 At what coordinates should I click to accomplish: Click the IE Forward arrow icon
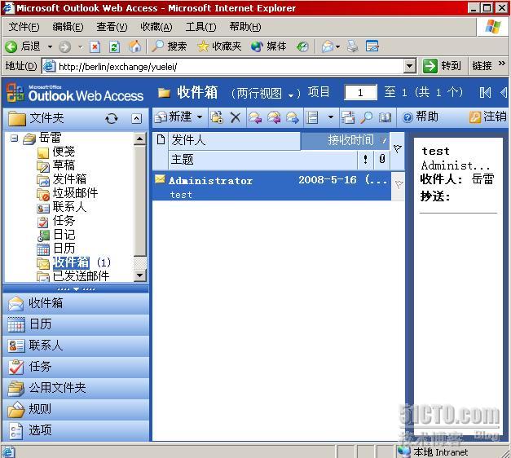pos(64,47)
